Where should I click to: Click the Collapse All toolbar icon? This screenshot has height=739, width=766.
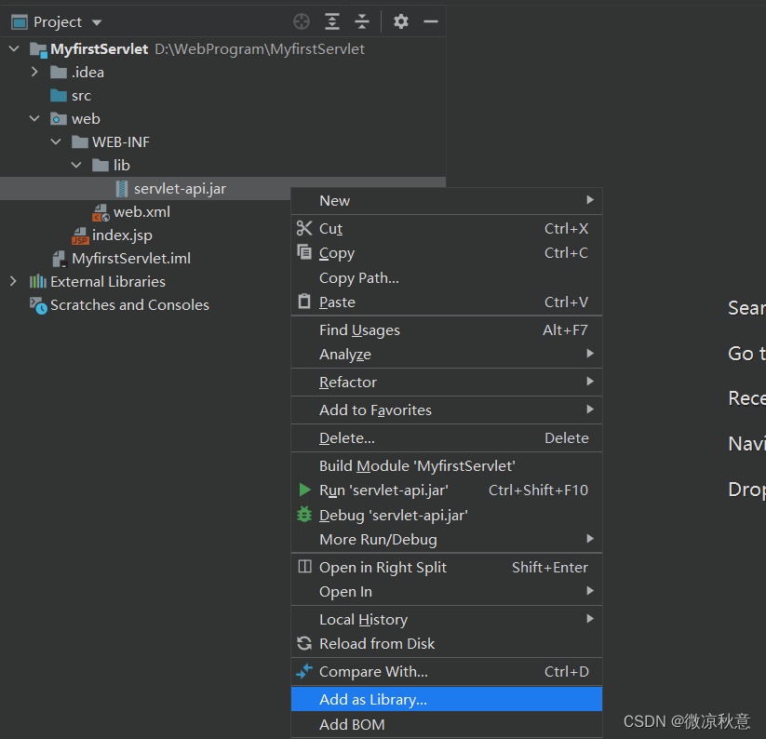coord(362,21)
